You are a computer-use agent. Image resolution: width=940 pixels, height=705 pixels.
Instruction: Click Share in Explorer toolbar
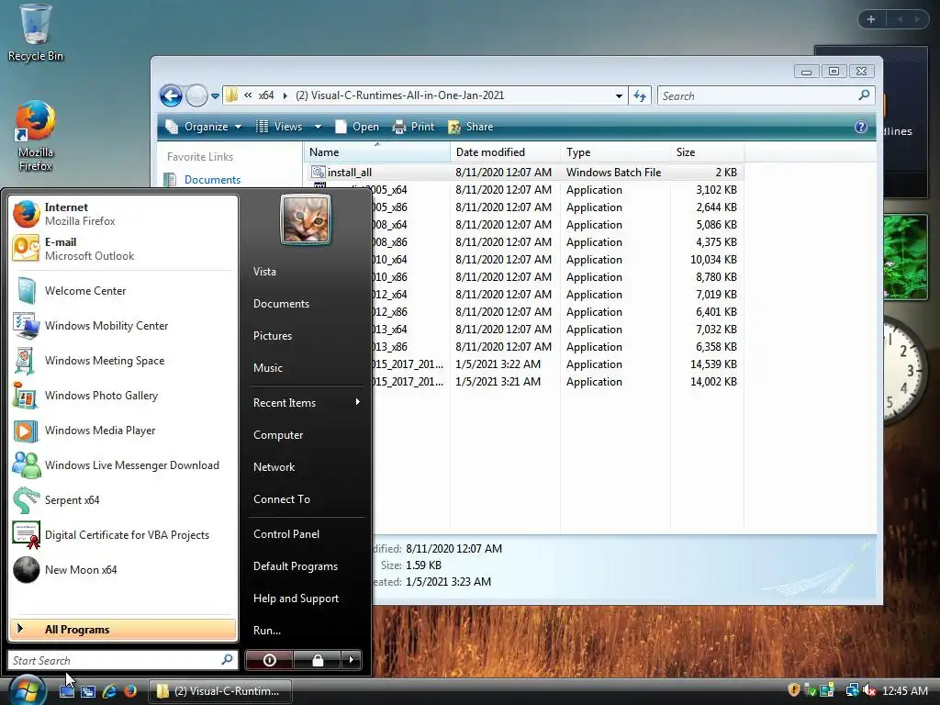click(x=471, y=127)
